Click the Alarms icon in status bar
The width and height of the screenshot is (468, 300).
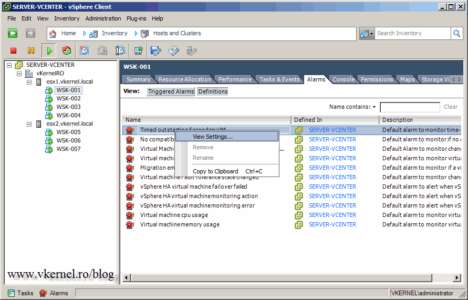pos(43,293)
